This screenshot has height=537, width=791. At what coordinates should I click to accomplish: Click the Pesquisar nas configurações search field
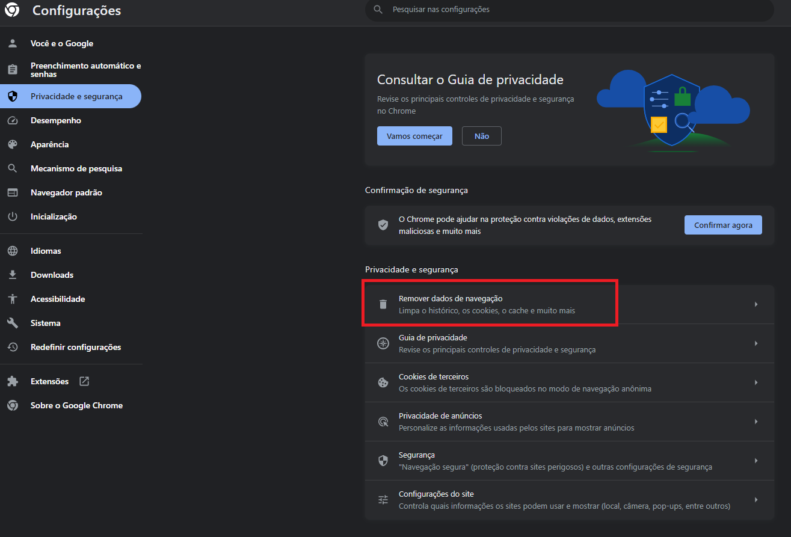point(569,10)
